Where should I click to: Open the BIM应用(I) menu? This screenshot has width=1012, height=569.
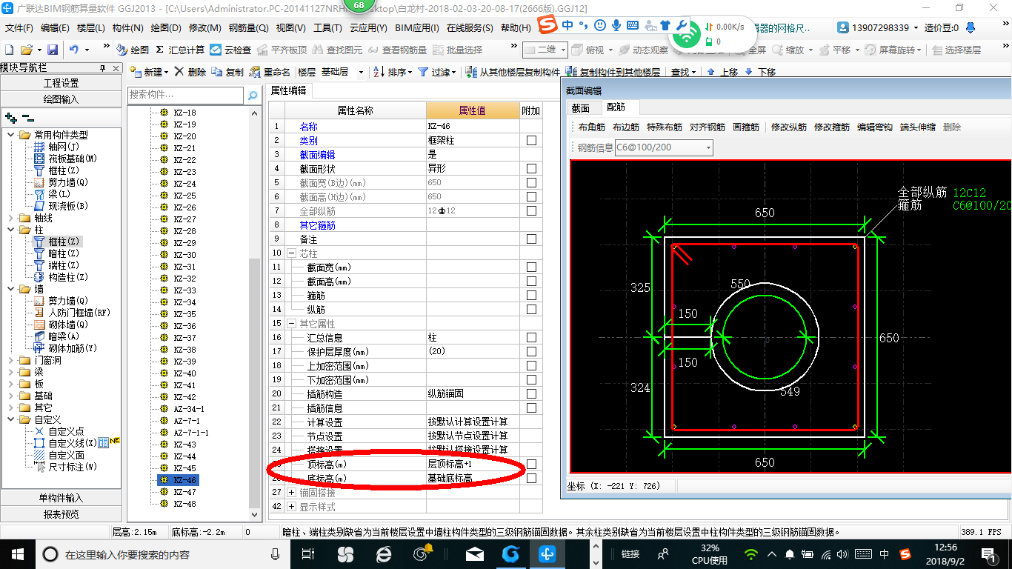(417, 27)
